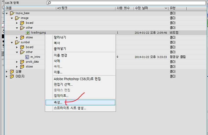Select the topia_base folder name

[x=23, y=13]
